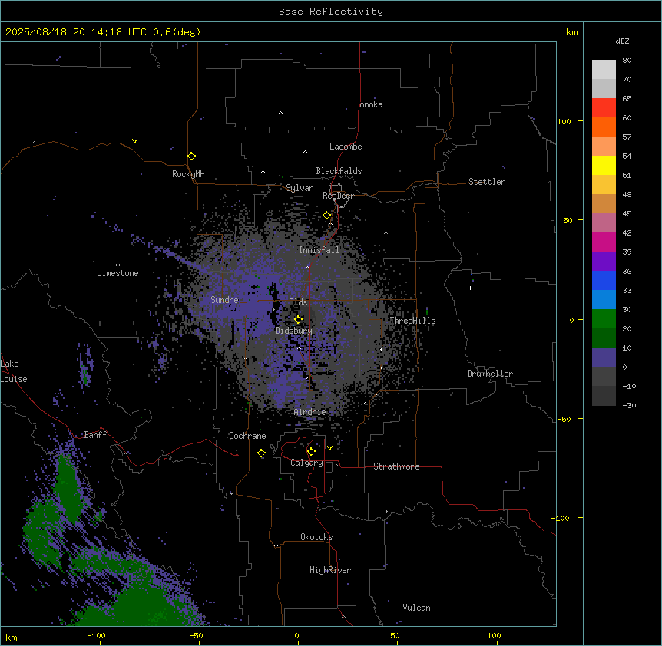Click the Airdrie label
This screenshot has height=646, width=662.
point(310,412)
